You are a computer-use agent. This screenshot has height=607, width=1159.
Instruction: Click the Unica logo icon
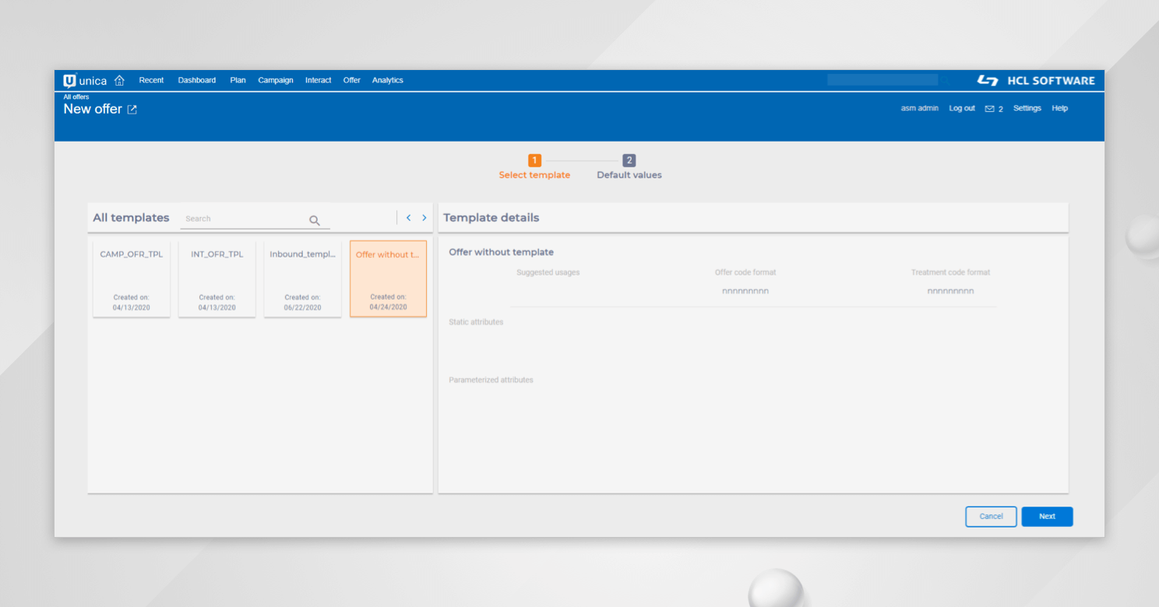point(69,79)
